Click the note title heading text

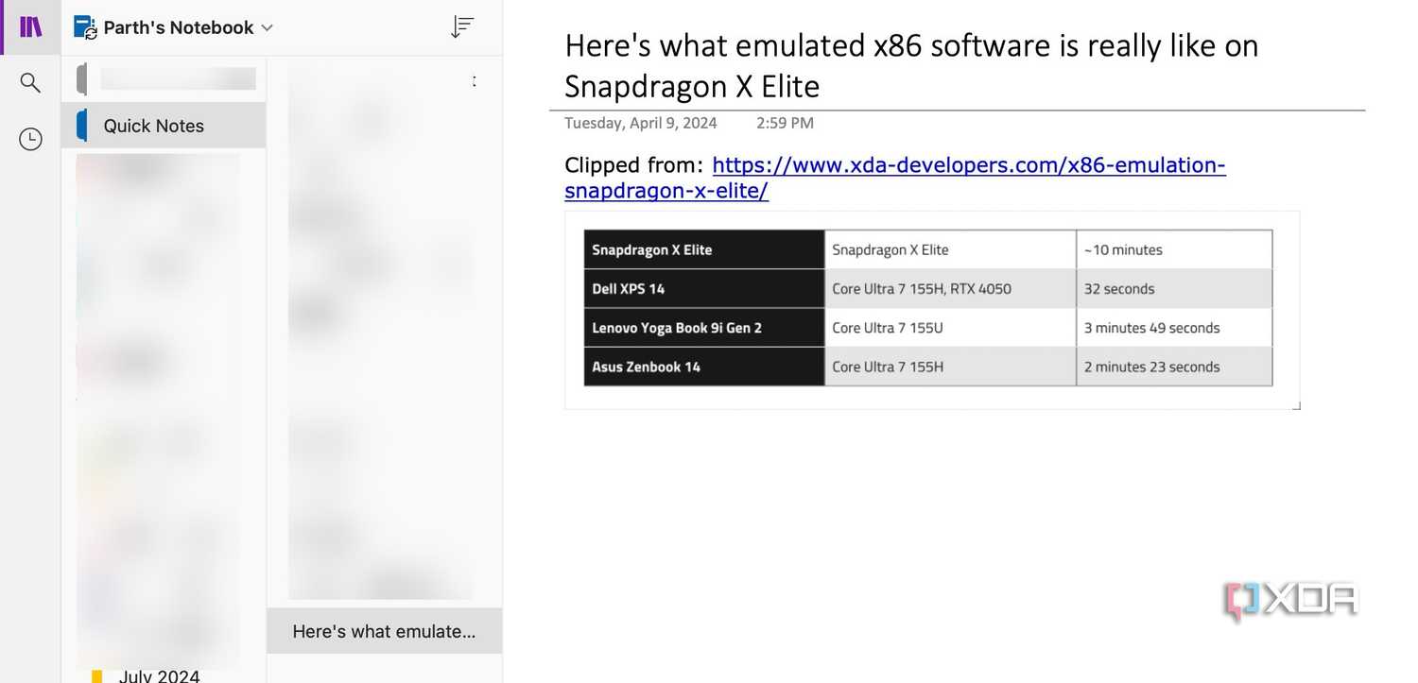911,65
